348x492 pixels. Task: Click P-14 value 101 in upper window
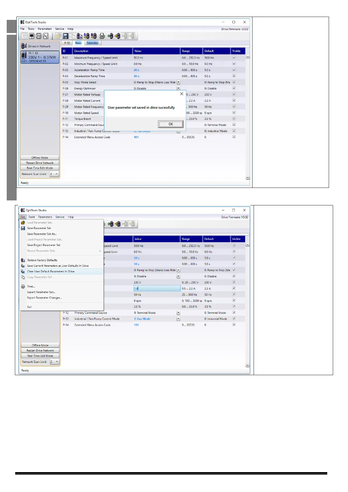pos(136,137)
